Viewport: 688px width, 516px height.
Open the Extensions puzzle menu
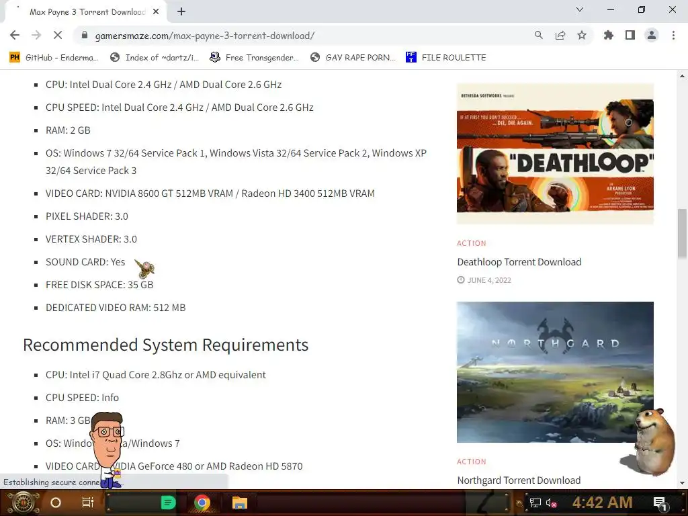[x=608, y=36]
